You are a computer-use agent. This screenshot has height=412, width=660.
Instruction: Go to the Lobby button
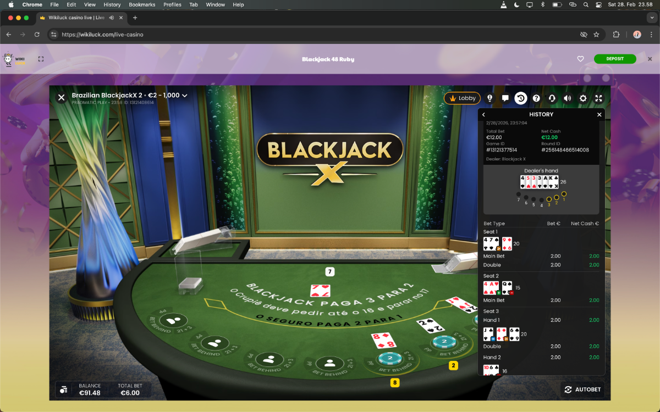pos(462,98)
